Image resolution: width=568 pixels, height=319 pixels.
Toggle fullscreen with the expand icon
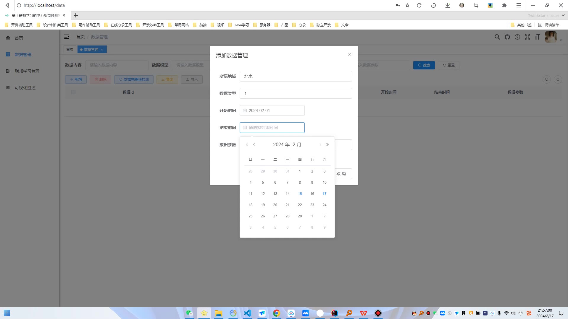527,37
